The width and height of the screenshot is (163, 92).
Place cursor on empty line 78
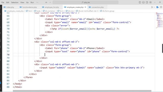(x=84, y=55)
